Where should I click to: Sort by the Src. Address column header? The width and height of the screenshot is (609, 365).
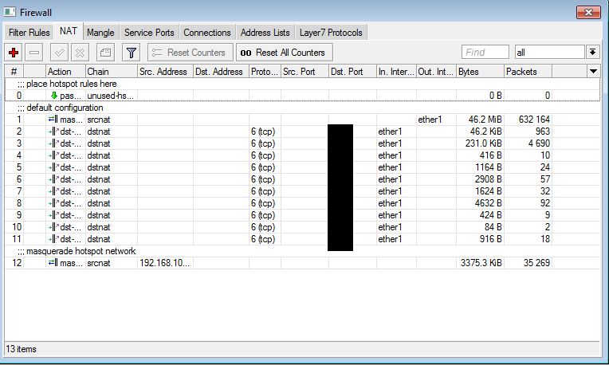[x=166, y=72]
